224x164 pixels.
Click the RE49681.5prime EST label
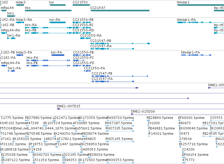[x=161, y=128]
